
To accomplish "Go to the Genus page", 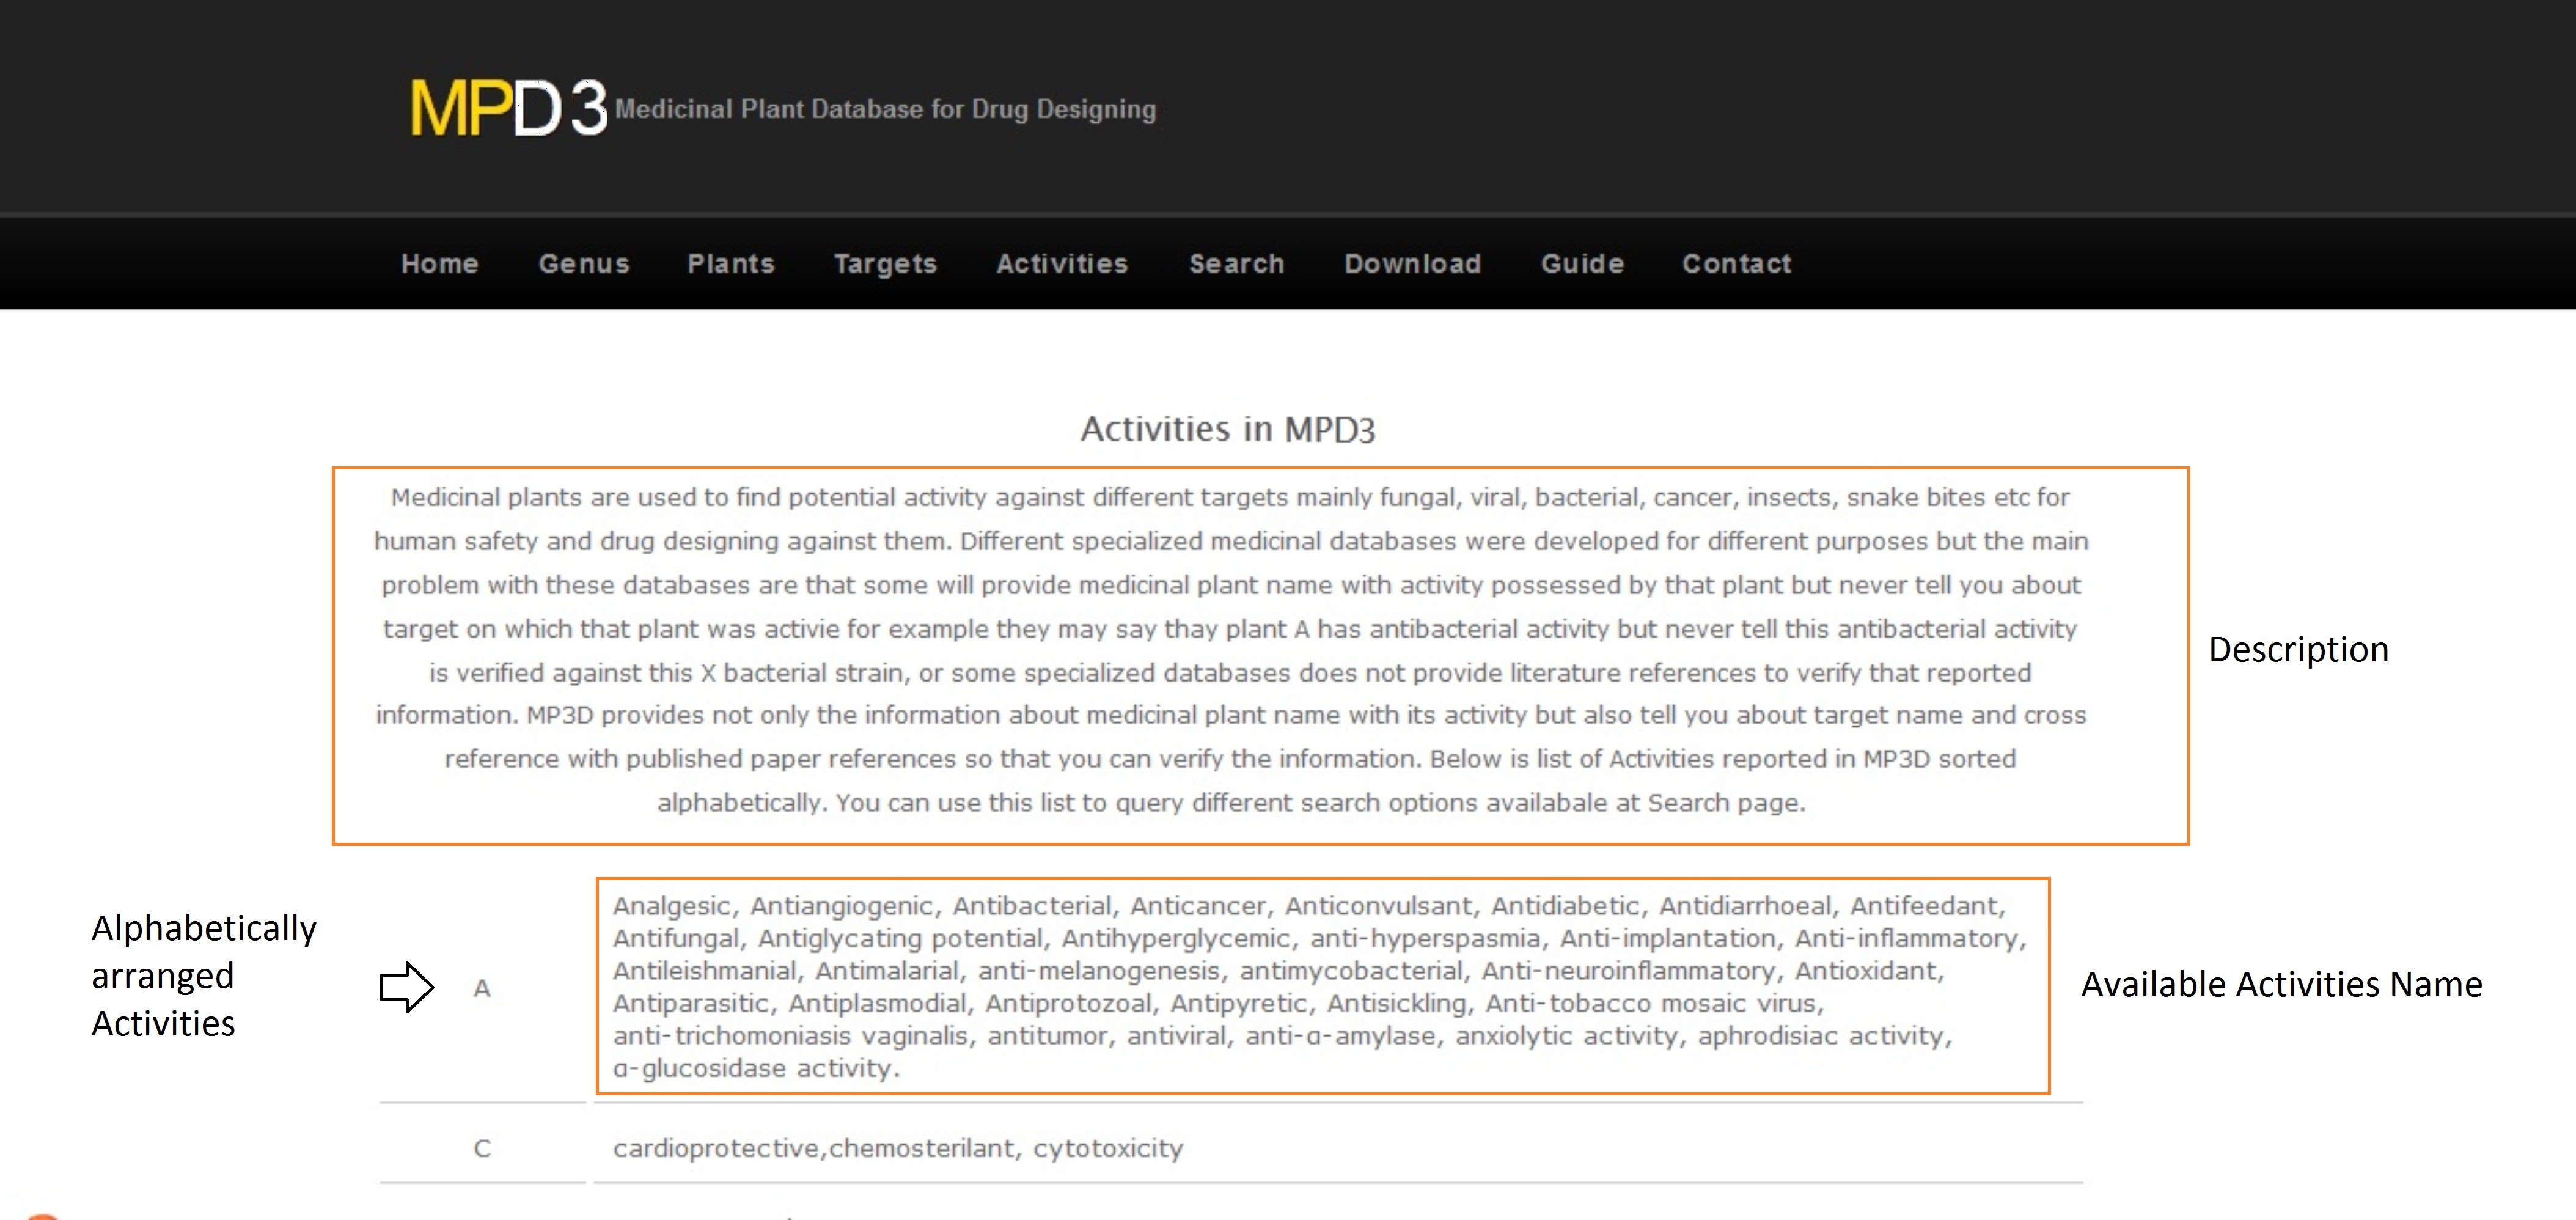I will tap(584, 264).
